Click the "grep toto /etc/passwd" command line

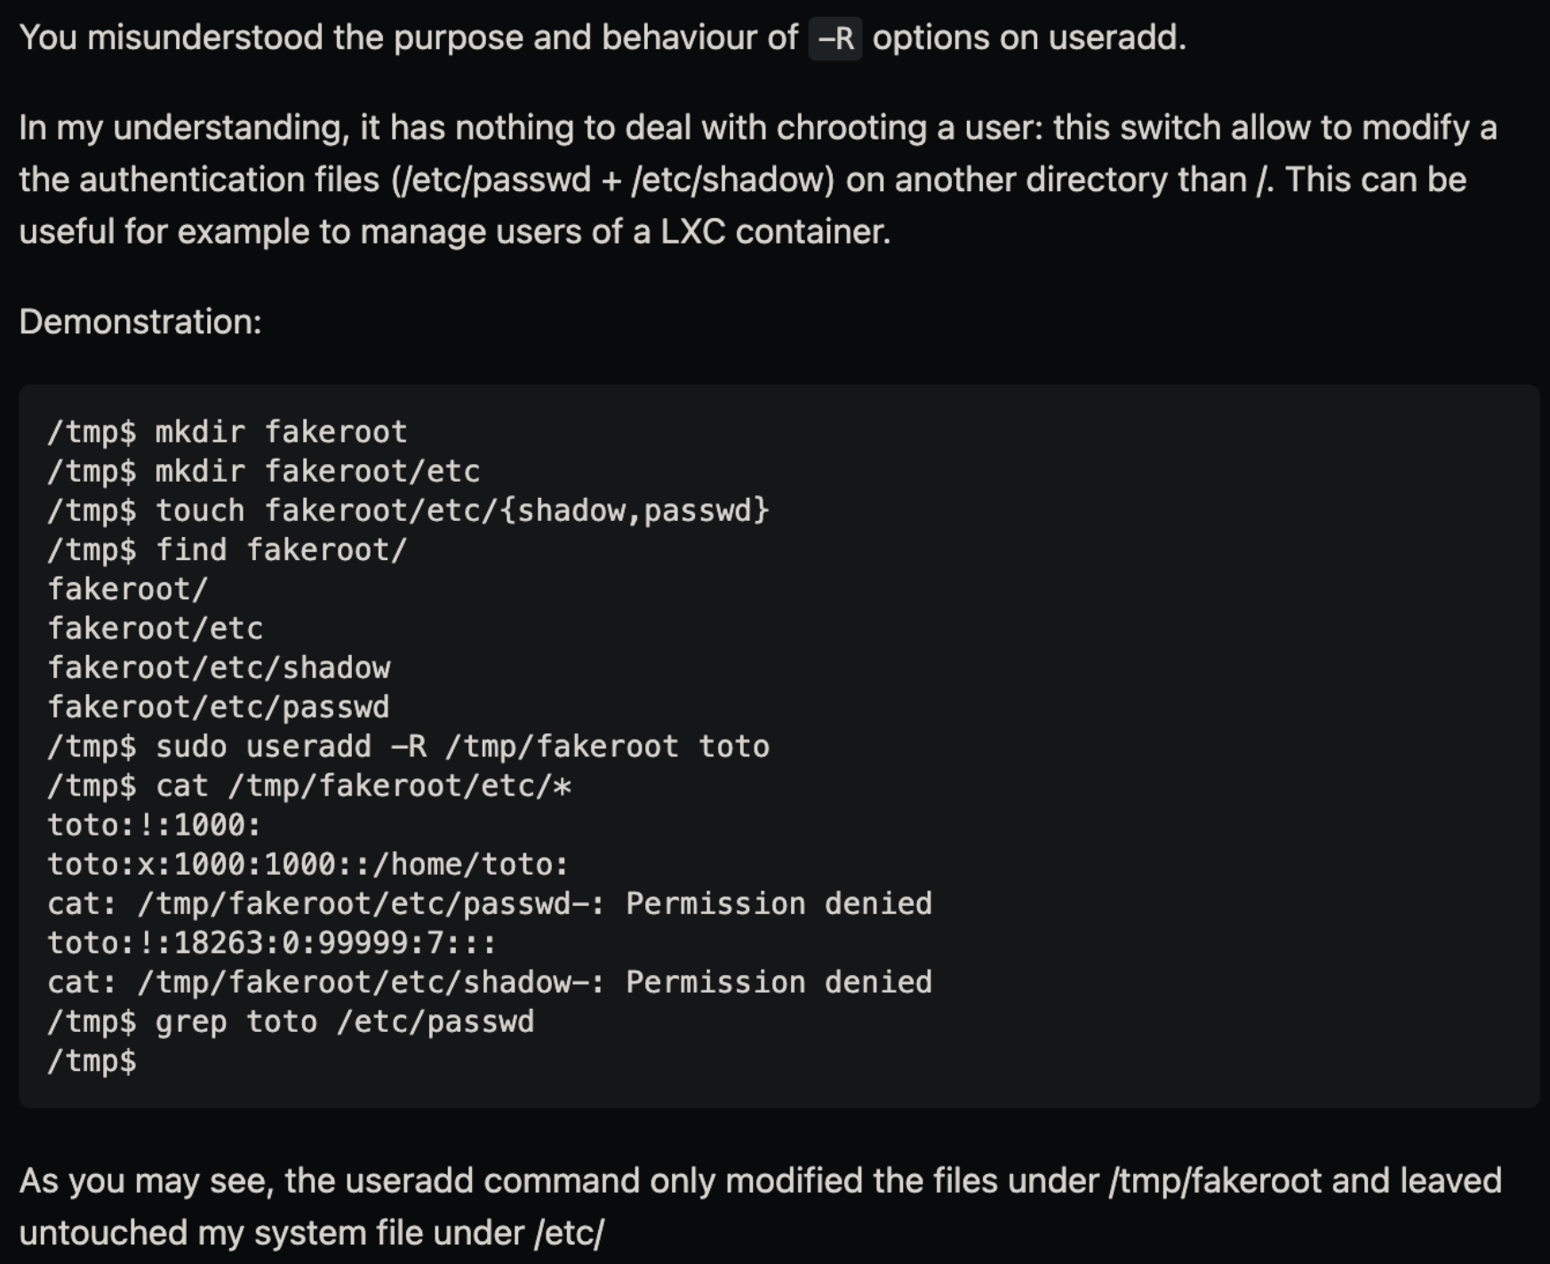(x=292, y=1022)
